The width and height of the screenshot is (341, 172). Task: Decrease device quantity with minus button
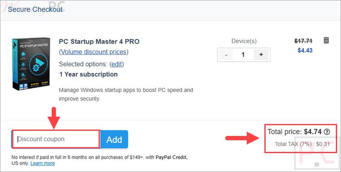pos(226,55)
